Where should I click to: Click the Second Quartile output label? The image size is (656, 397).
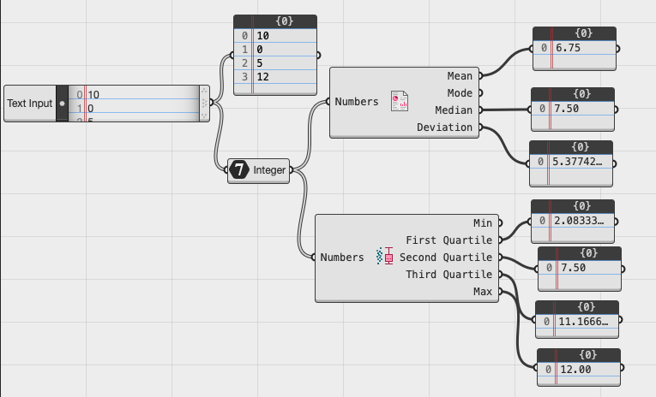click(446, 258)
